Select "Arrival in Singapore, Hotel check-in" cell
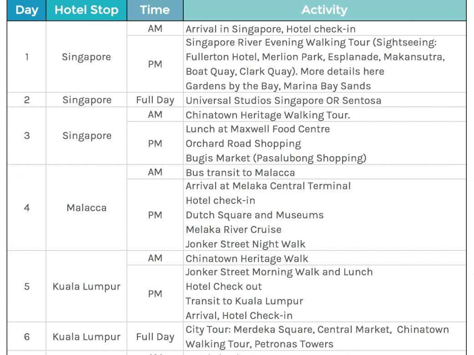This screenshot has width=474, height=355. [x=271, y=29]
